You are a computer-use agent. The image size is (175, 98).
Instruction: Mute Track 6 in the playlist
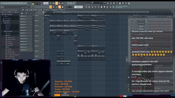[43, 44]
